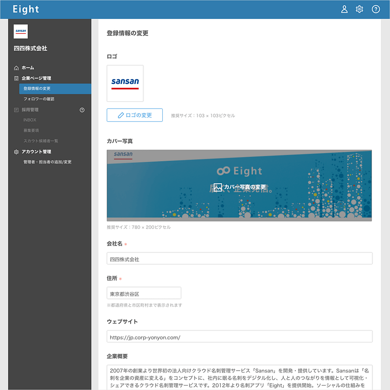Click the sansan company logo in sidebar
This screenshot has width=390, height=390.
[20, 31]
